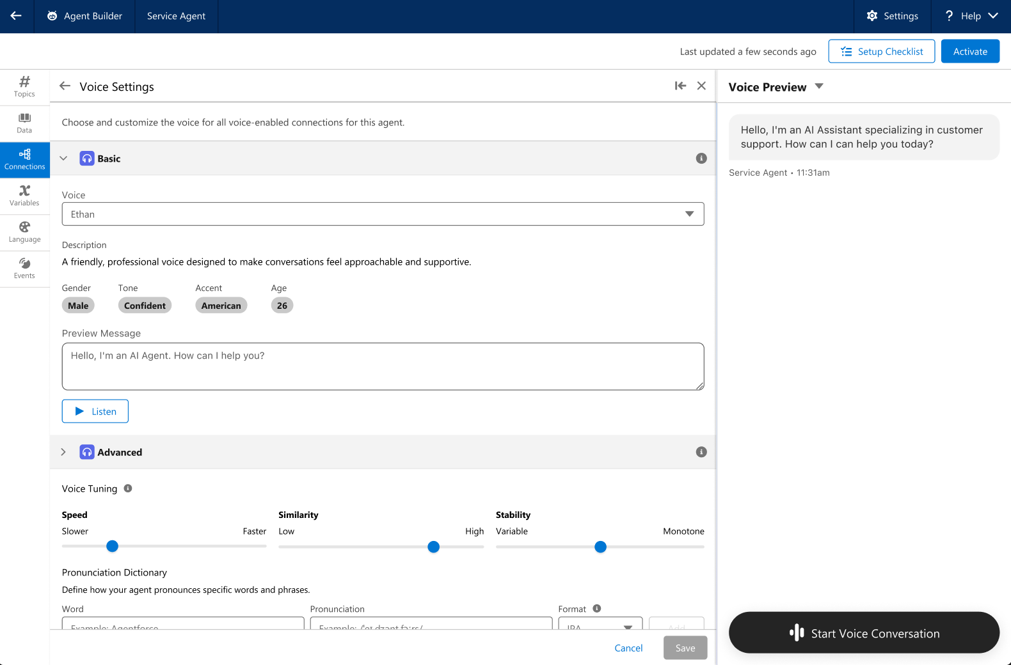Collapse the Voice Settings panel to the side
This screenshot has height=665, width=1011.
pos(680,86)
